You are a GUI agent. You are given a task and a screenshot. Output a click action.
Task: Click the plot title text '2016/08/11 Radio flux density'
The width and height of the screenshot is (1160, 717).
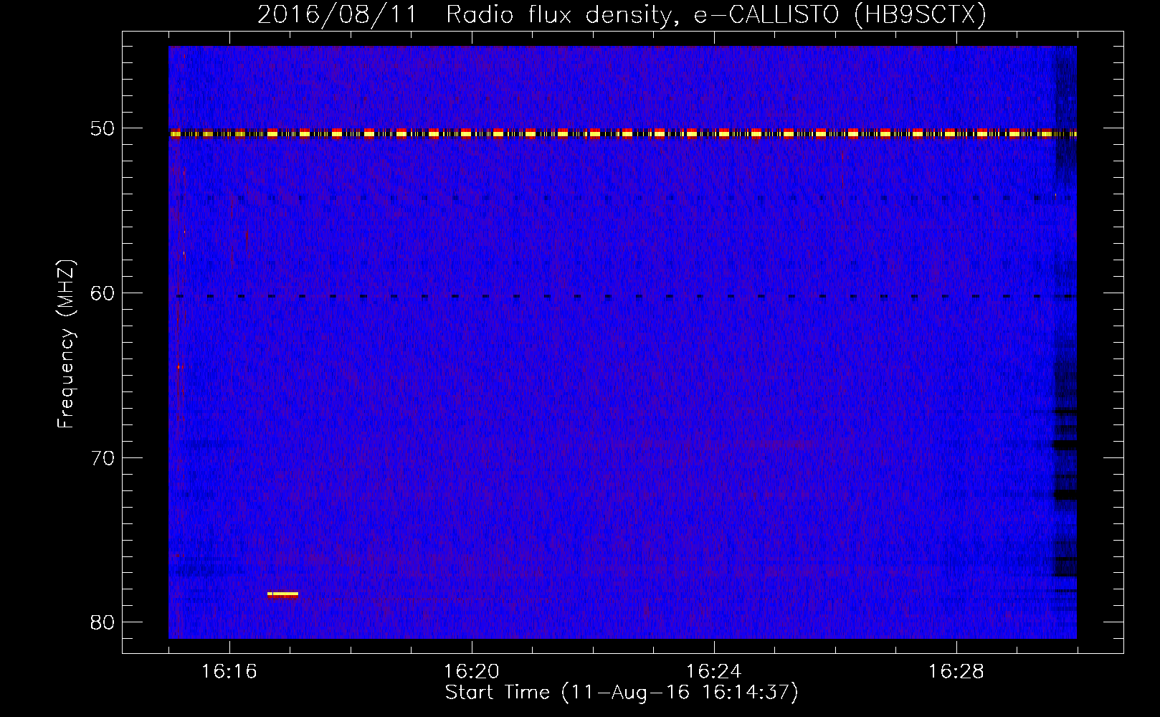(x=468, y=15)
